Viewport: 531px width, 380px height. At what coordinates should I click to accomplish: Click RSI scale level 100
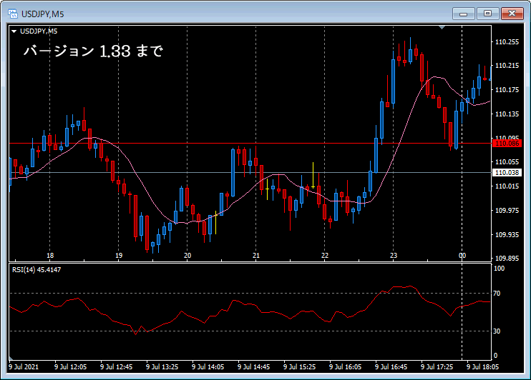pyautogui.click(x=500, y=269)
